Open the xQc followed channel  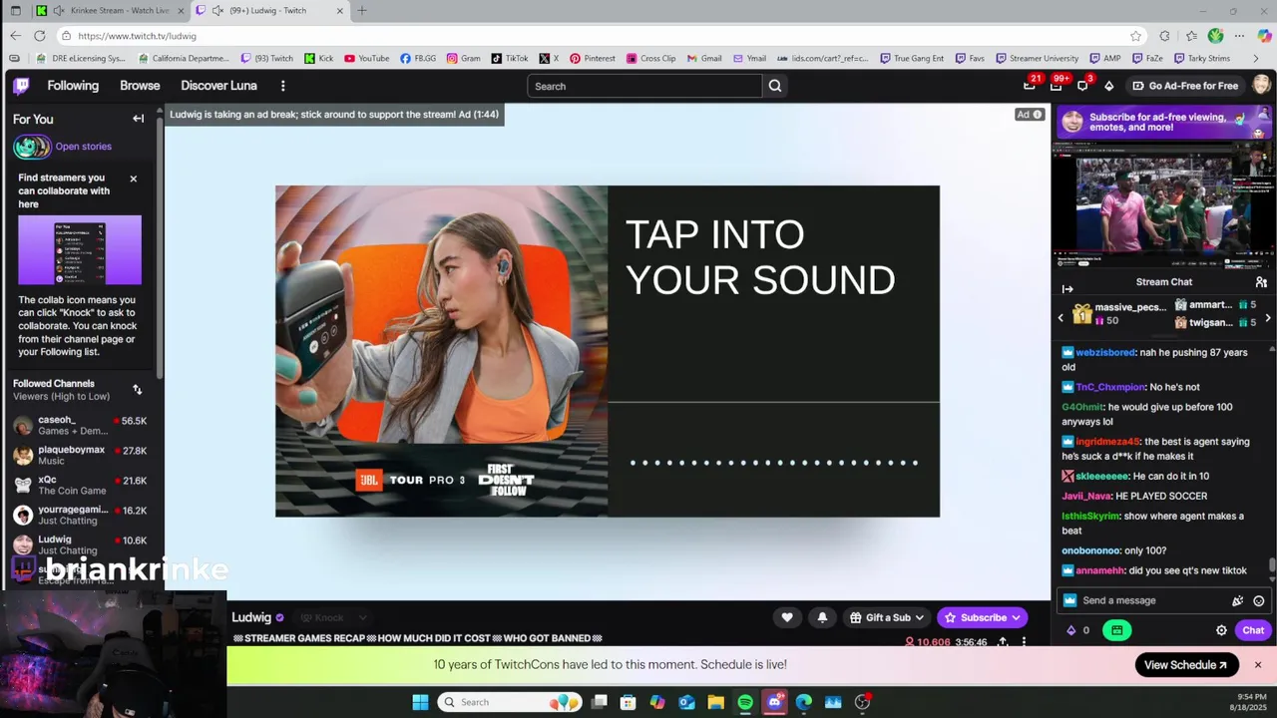pos(80,486)
